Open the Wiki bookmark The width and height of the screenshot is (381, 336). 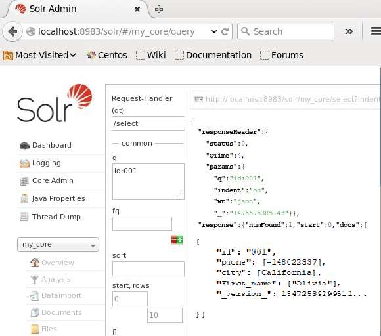point(151,55)
